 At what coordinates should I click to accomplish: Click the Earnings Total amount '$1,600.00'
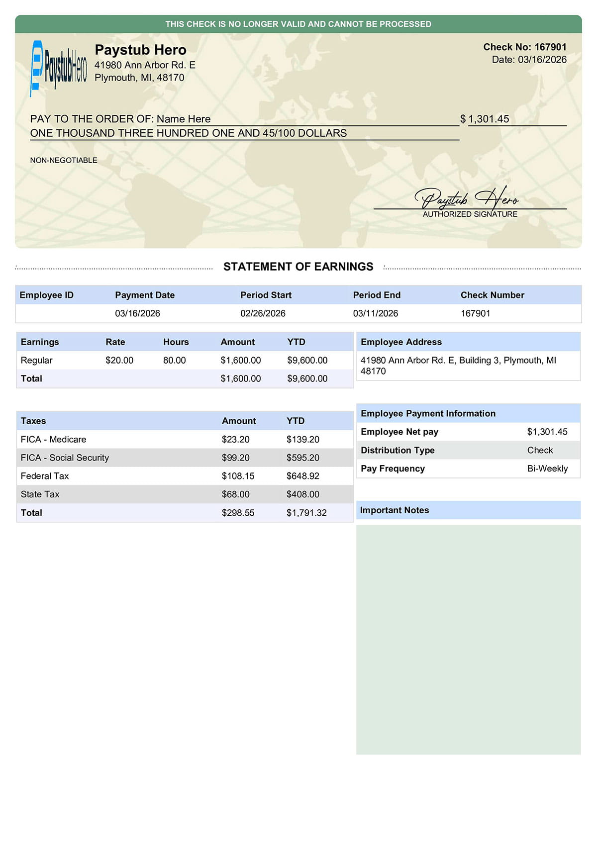241,378
